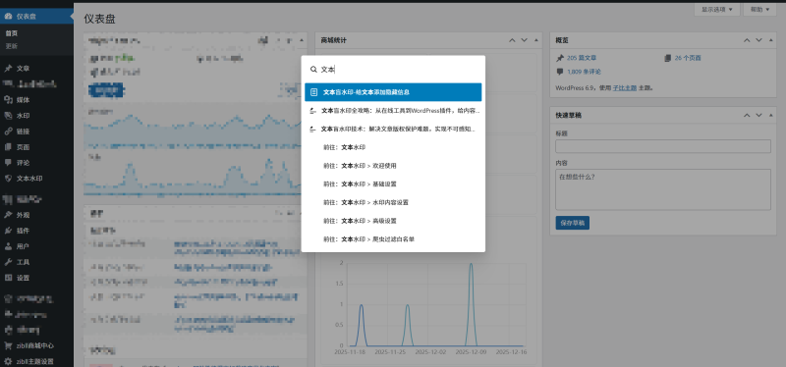
Task: Go to 文本水印 > 爬虫过滤白名单
Action: point(393,239)
